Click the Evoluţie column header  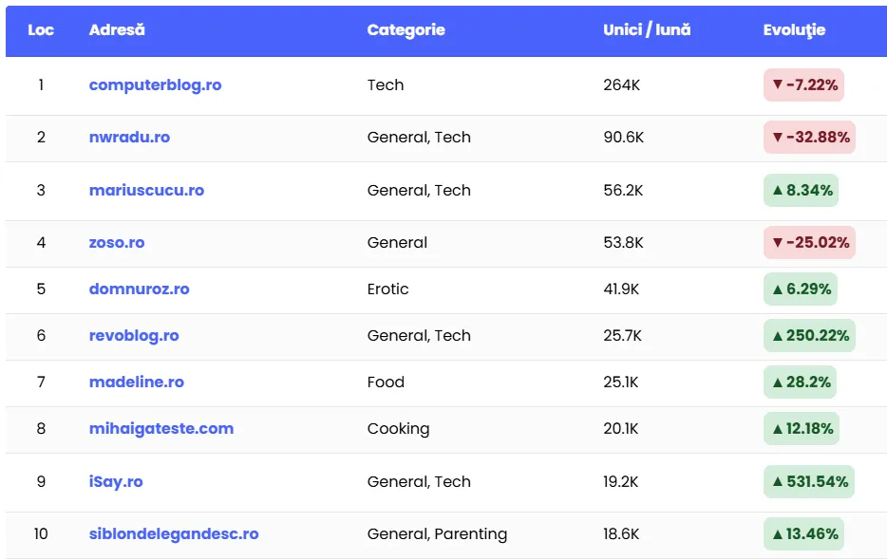(794, 29)
